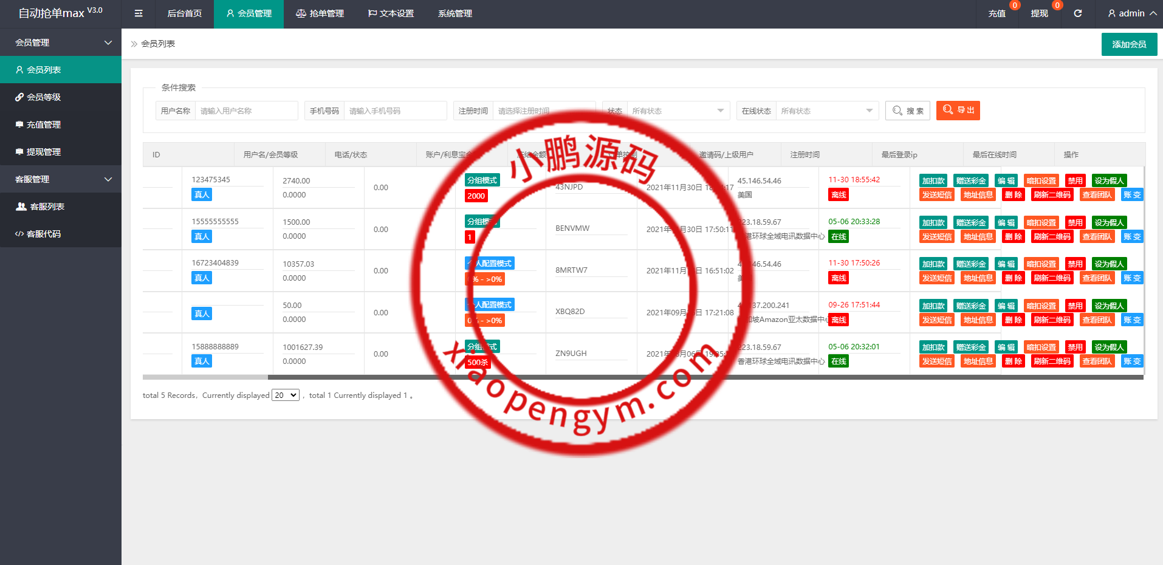
Task: Click the hamburger menu collapse icon
Action: click(139, 13)
